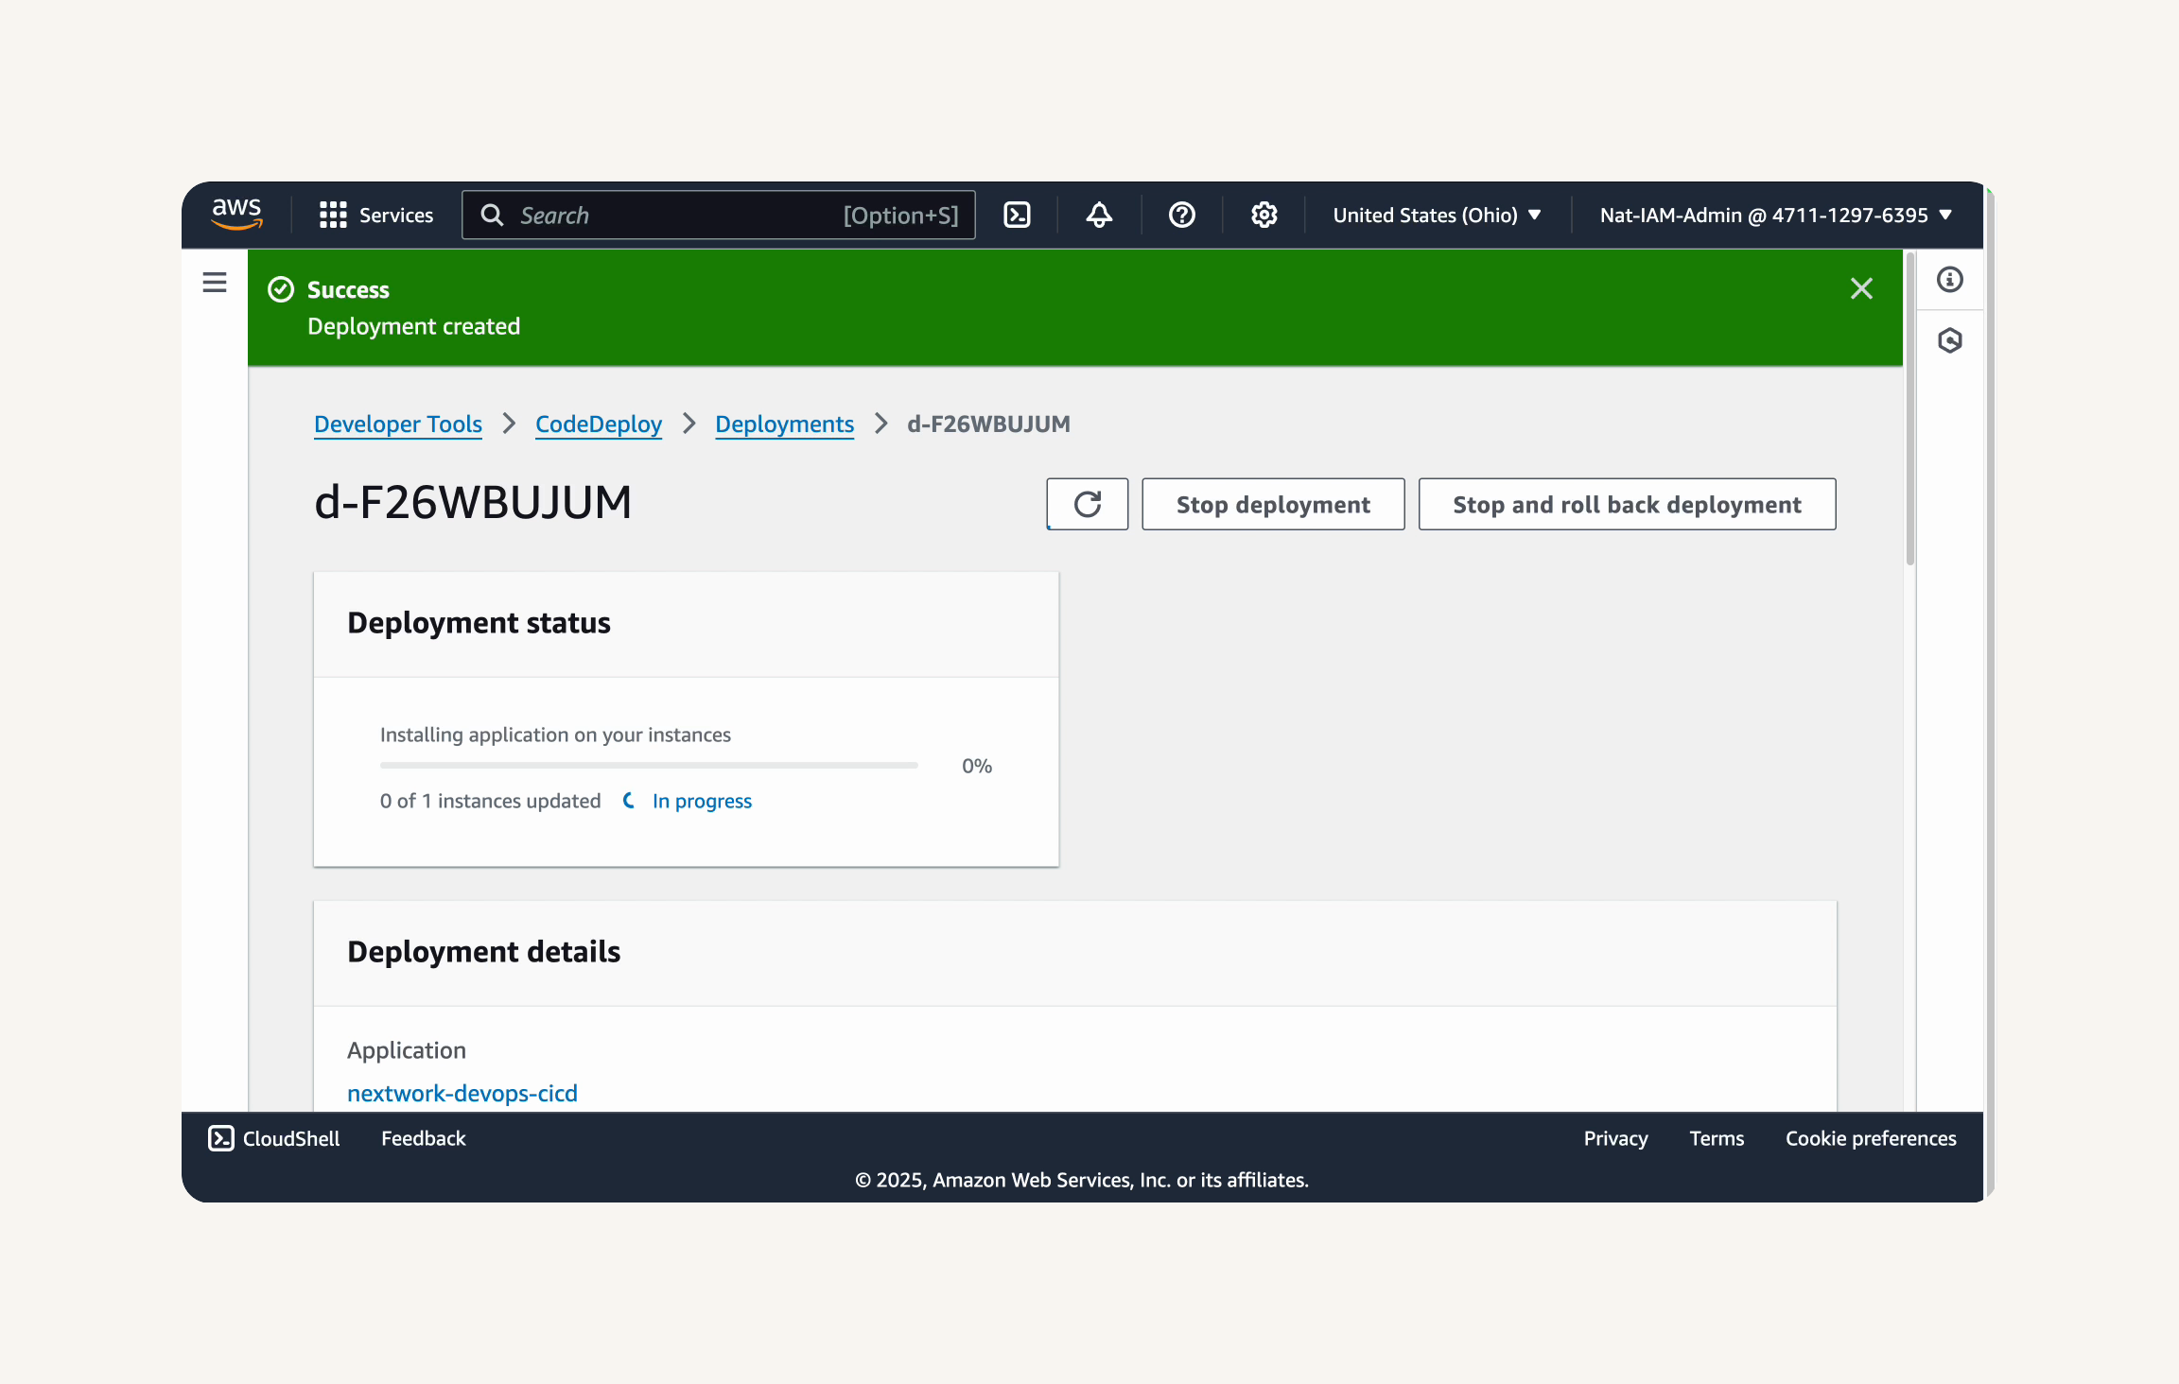Open CloudShell in the footer
The height and width of the screenshot is (1384, 2179).
[x=274, y=1138]
